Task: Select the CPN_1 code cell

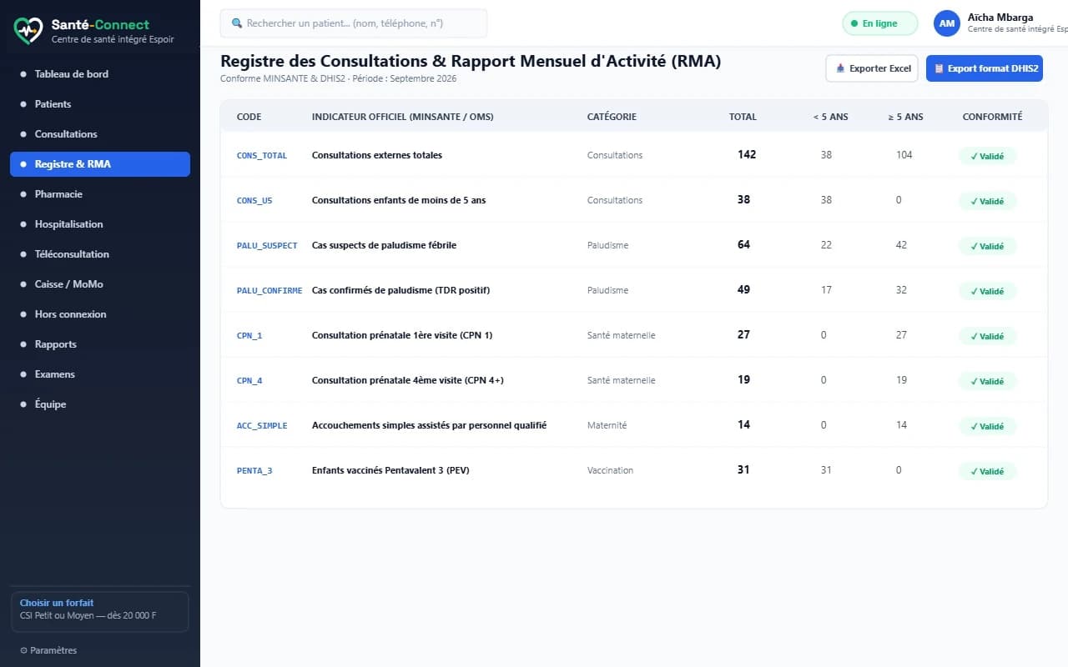Action: pos(249,336)
